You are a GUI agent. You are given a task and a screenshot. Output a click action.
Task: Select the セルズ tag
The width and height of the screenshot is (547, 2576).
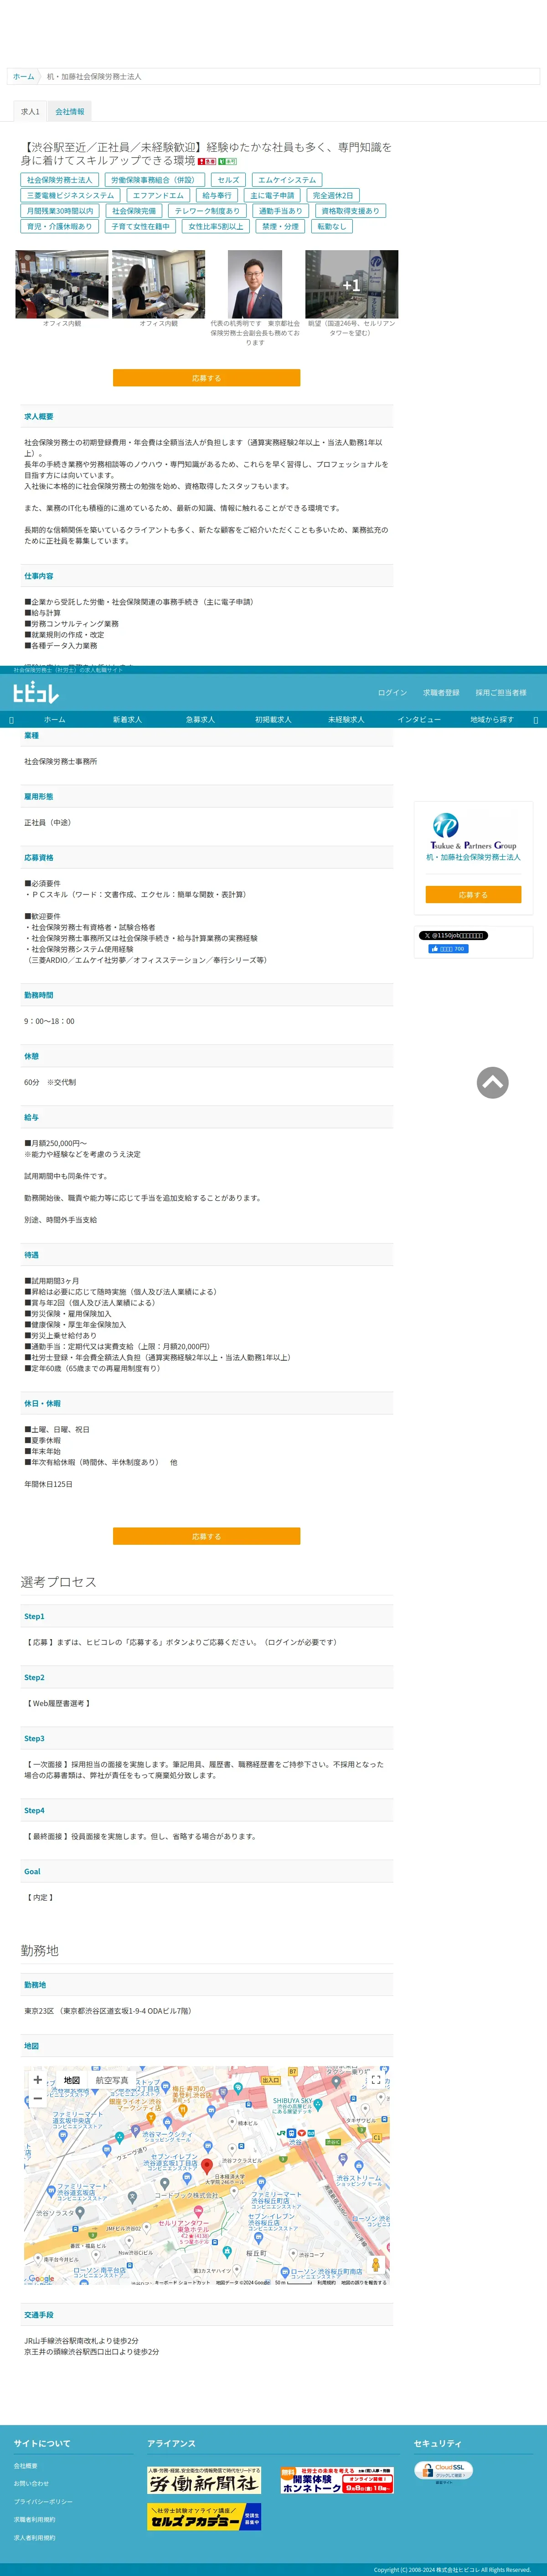(229, 180)
